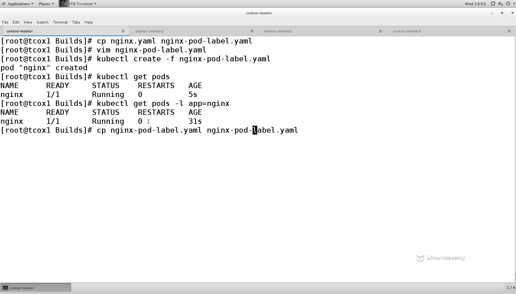Open the power menu icon in the top panel
Image resolution: width=516 pixels, height=294 pixels.
pyautogui.click(x=508, y=4)
